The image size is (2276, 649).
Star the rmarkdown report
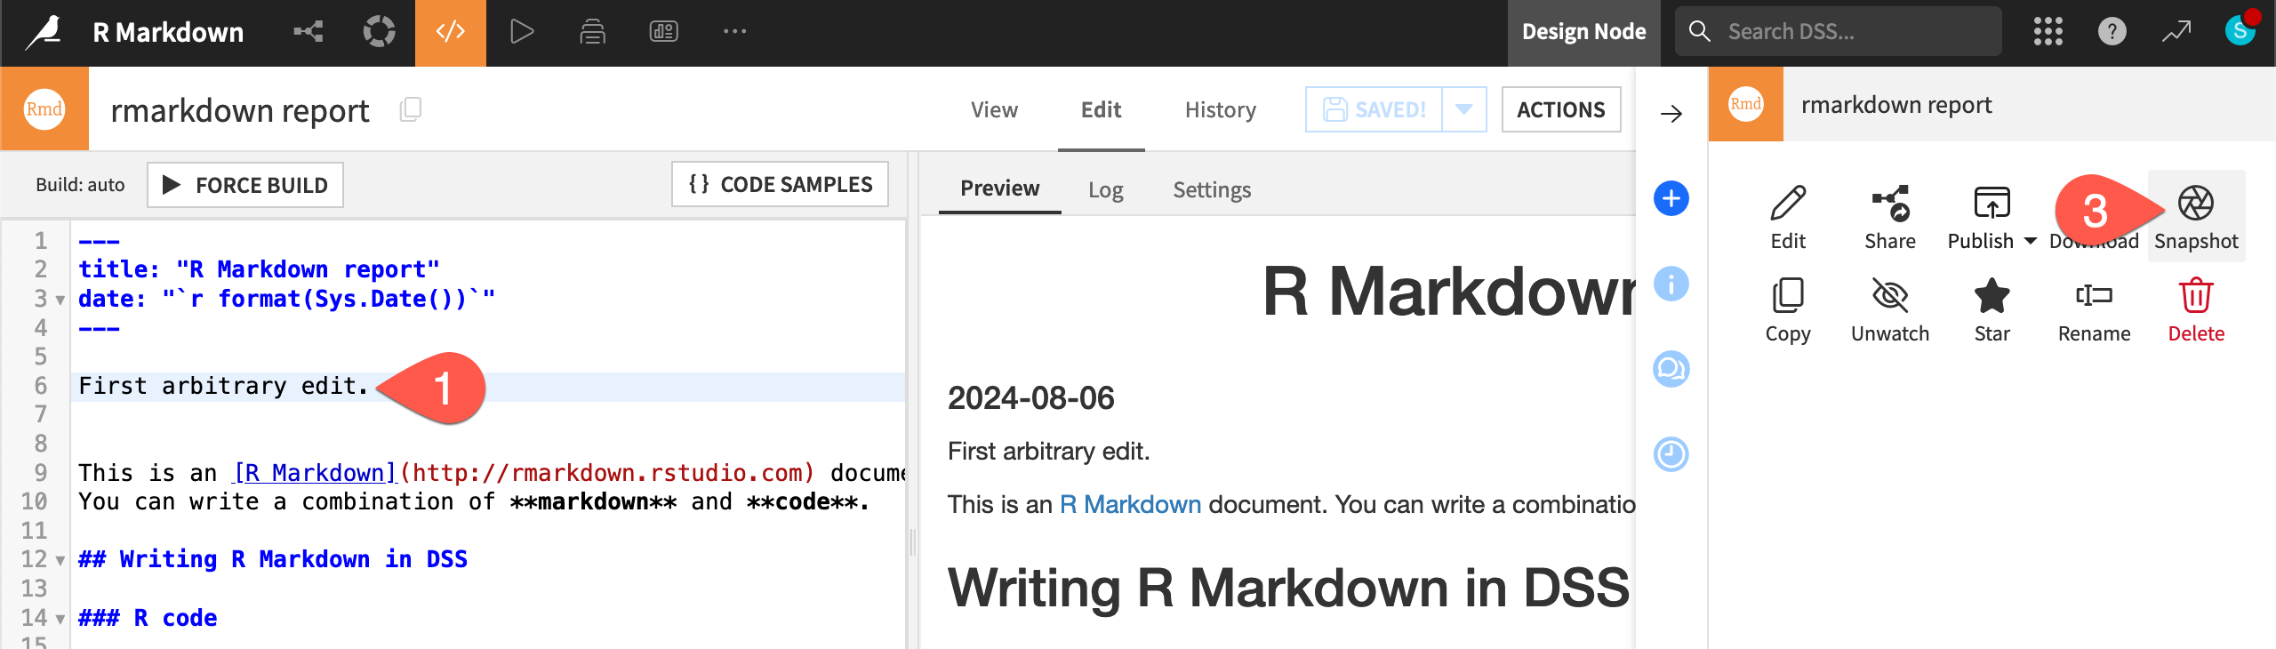(x=1991, y=310)
